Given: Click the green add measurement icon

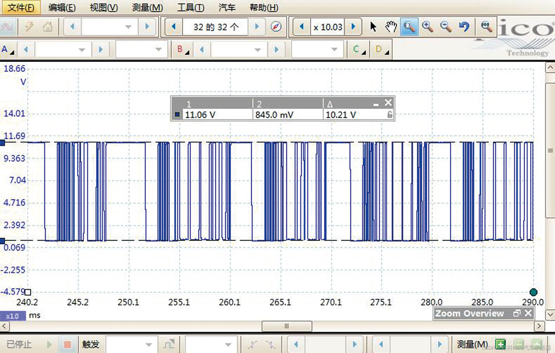Looking at the screenshot, I should (500, 344).
